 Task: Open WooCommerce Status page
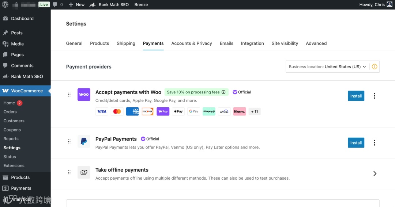pyautogui.click(x=10, y=157)
